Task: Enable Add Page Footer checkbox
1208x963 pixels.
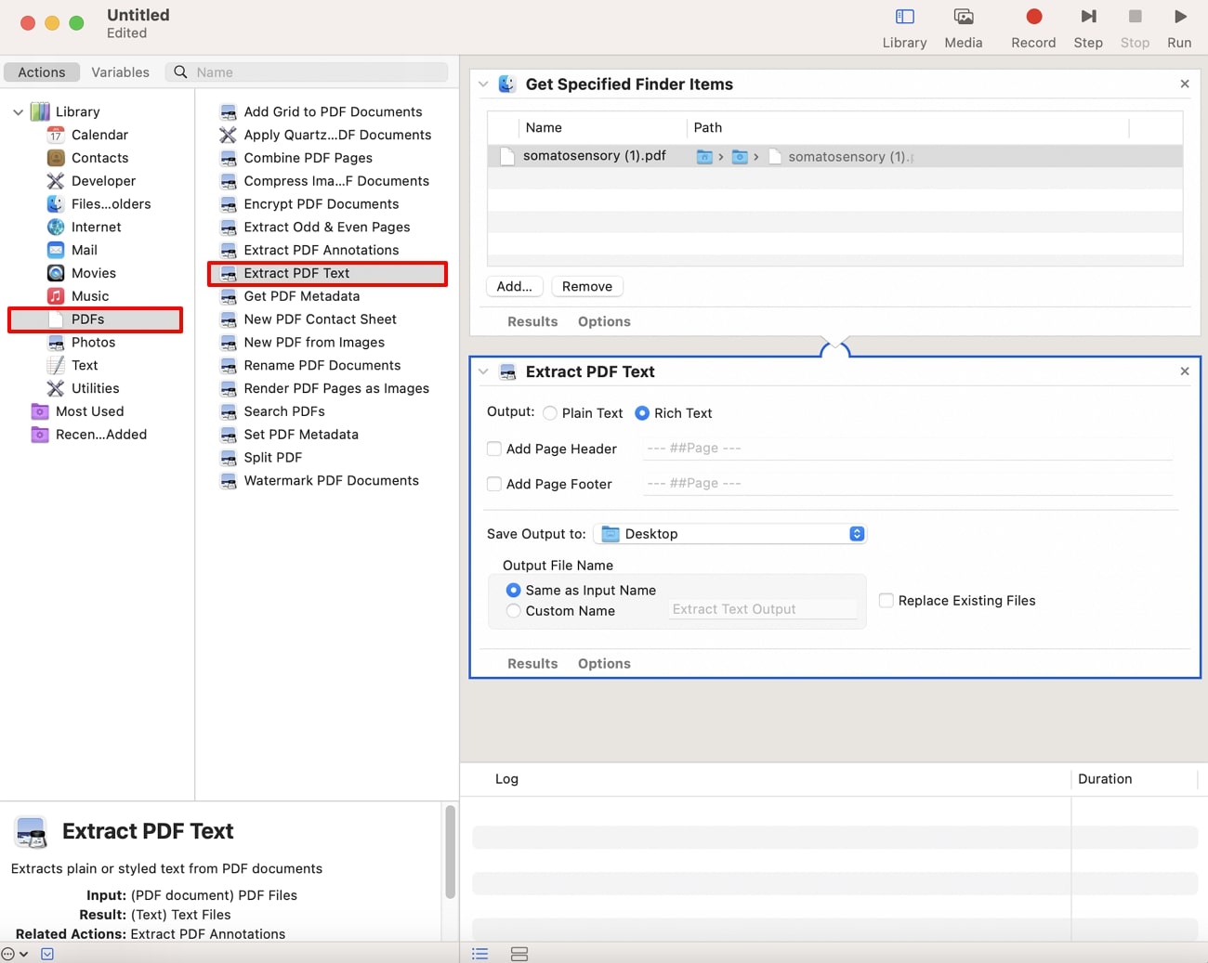Action: [494, 484]
